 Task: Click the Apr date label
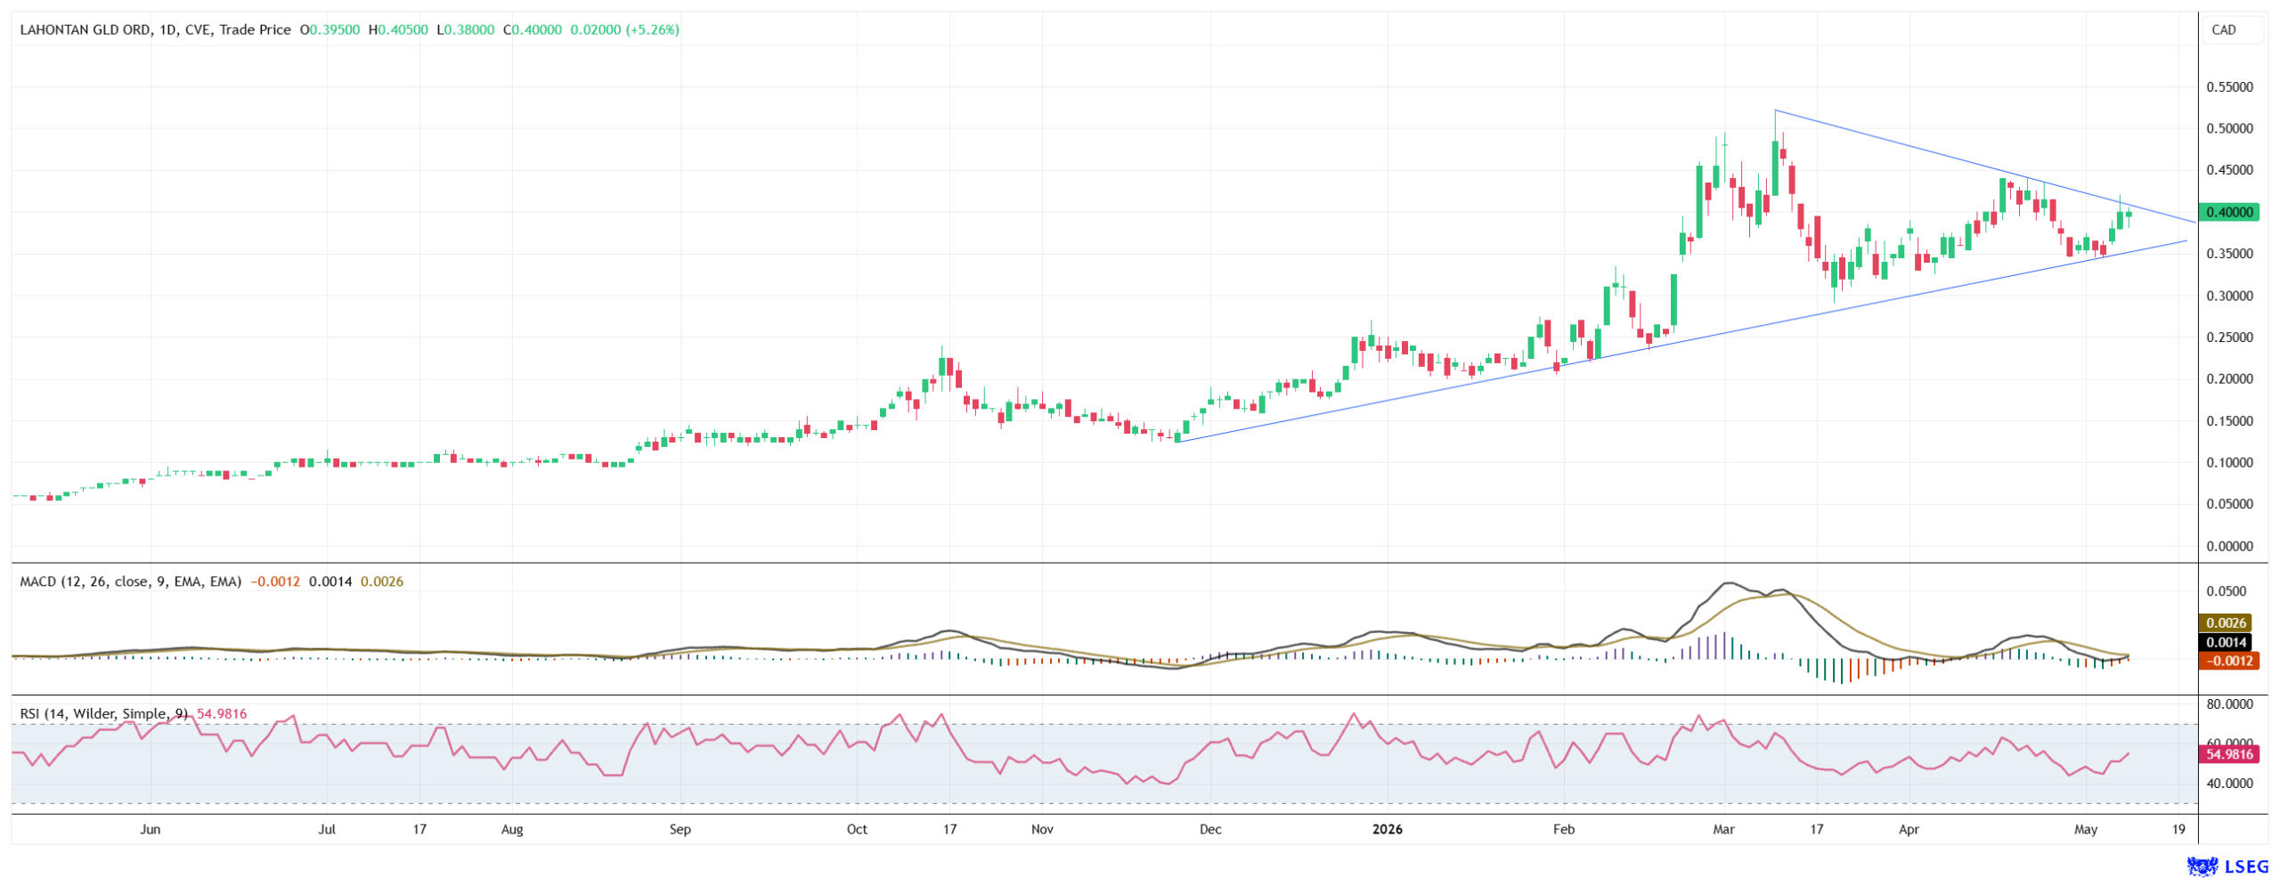click(x=1909, y=829)
